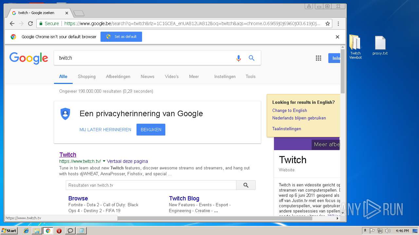
Task: Click the notepad taskbar icon
Action: [81, 231]
